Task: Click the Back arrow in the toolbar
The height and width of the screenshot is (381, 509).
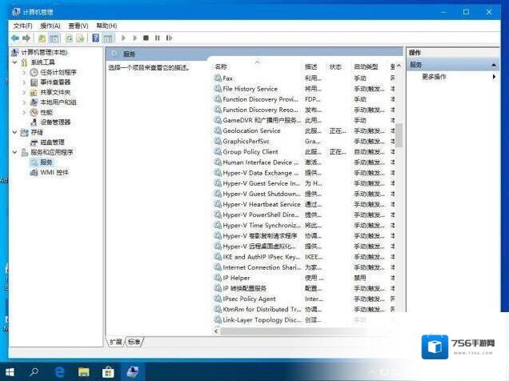Action: click(14, 38)
